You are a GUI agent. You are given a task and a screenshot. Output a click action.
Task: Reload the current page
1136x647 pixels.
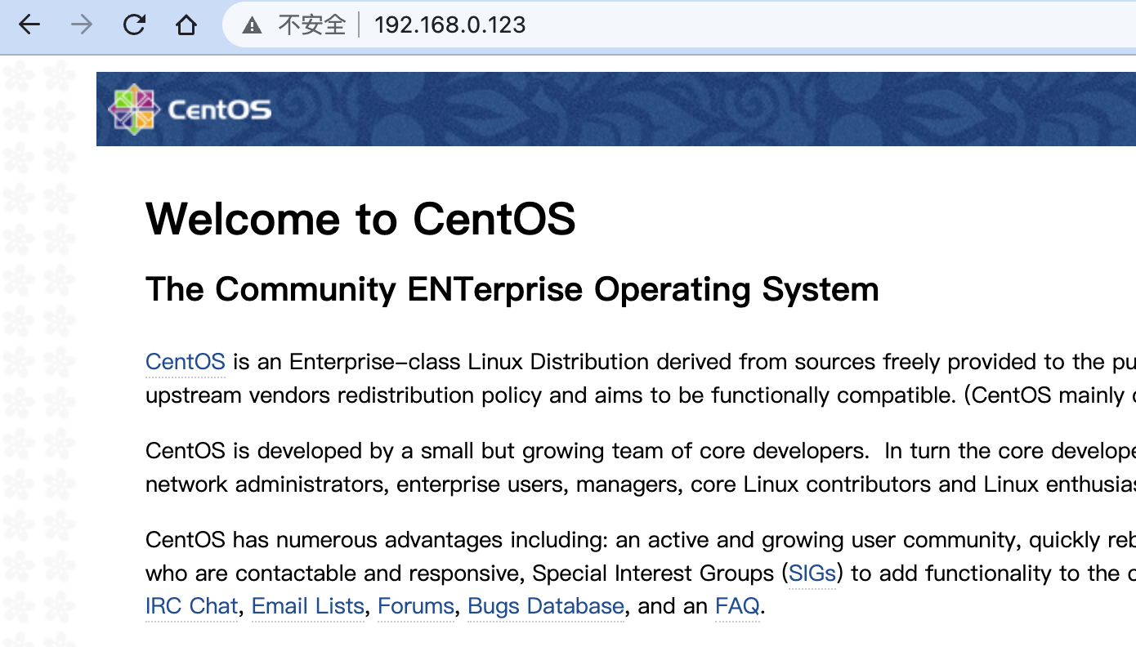(x=134, y=25)
